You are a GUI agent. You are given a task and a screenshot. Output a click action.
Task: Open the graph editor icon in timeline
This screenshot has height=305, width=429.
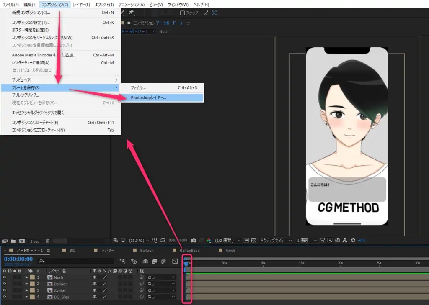pyautogui.click(x=175, y=261)
